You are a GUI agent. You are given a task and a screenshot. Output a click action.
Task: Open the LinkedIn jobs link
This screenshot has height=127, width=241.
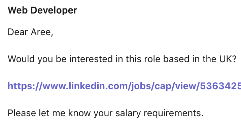point(124,86)
